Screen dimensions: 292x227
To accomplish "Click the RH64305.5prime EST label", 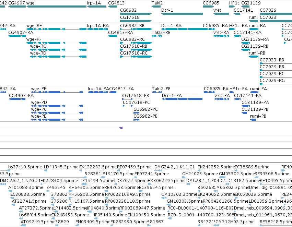I will pyautogui.click(x=86, y=187).
